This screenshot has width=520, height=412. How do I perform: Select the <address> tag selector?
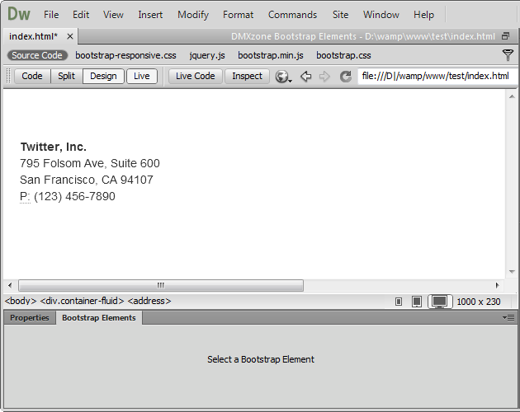tap(149, 301)
